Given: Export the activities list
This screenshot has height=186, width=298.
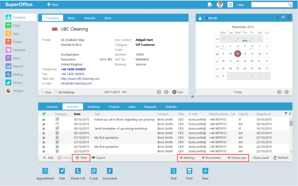Looking at the screenshot, I should (98, 158).
